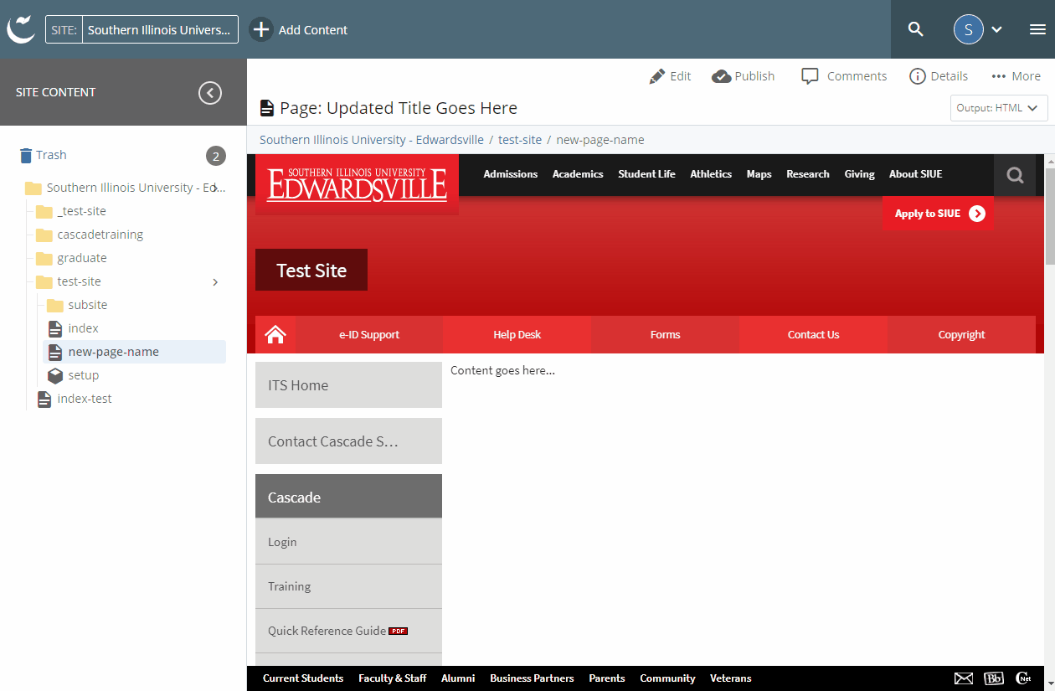Click the test-site breadcrumb link
1055x691 pixels.
[520, 140]
